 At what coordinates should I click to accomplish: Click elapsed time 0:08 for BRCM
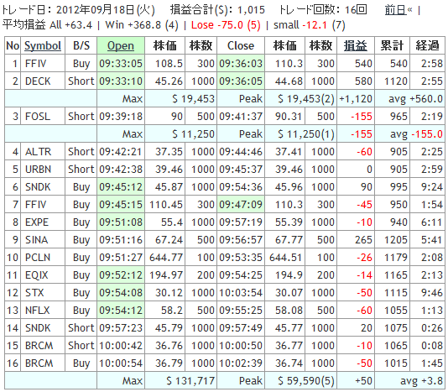(427, 346)
